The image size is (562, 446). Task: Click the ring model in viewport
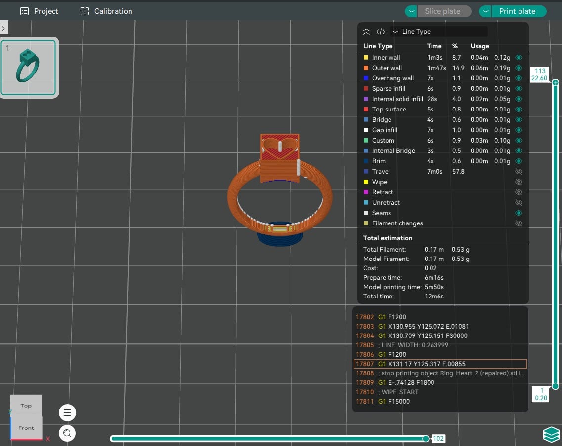coord(280,190)
